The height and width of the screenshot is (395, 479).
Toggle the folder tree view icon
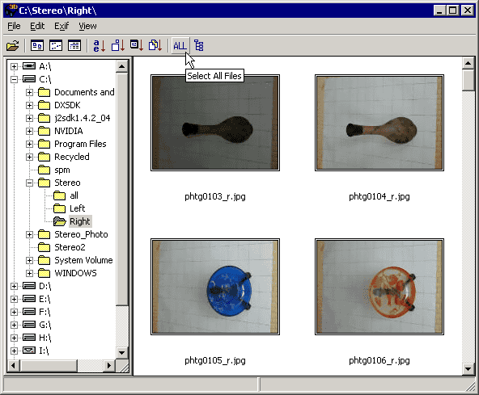point(199,46)
